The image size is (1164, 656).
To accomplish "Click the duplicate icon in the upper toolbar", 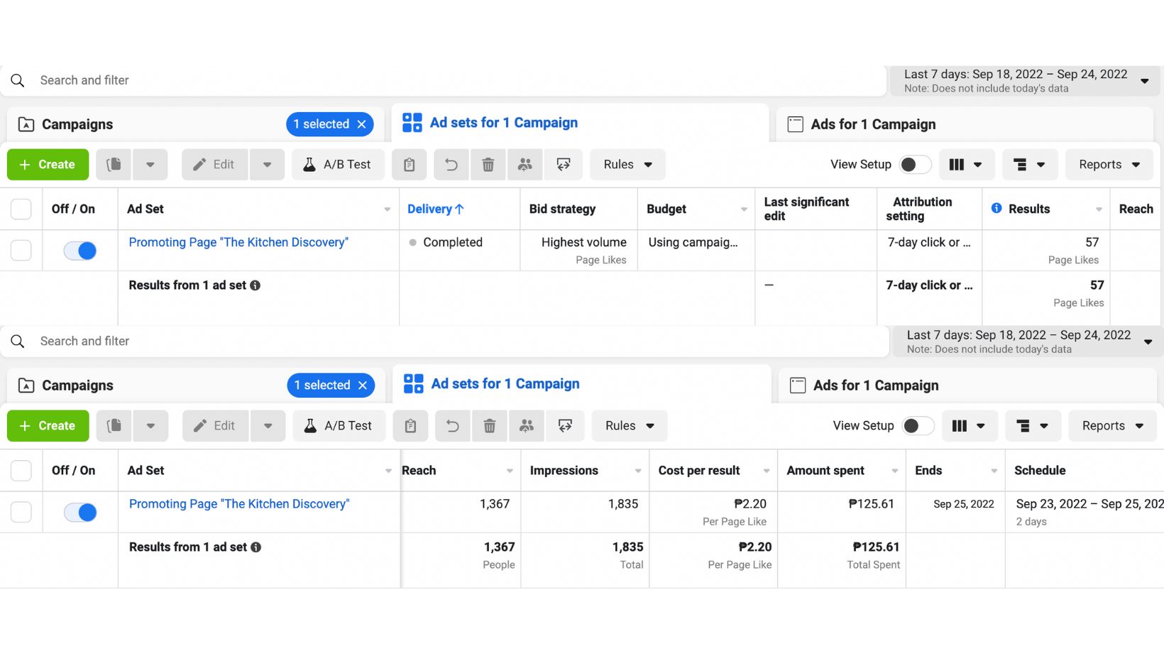I will [114, 165].
